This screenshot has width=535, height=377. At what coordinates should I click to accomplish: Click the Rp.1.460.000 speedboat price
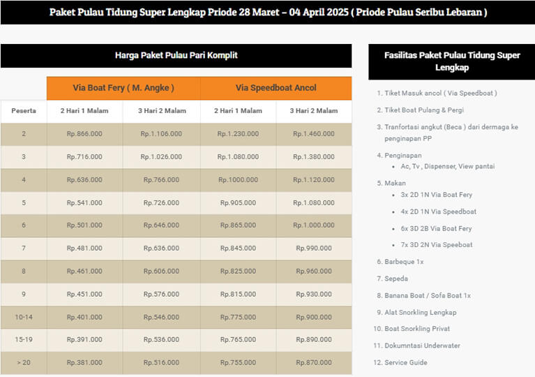click(x=313, y=134)
